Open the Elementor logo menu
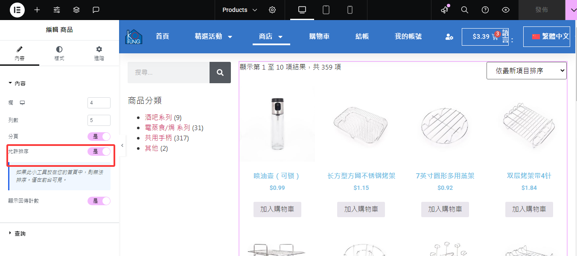This screenshot has height=256, width=577. [17, 10]
